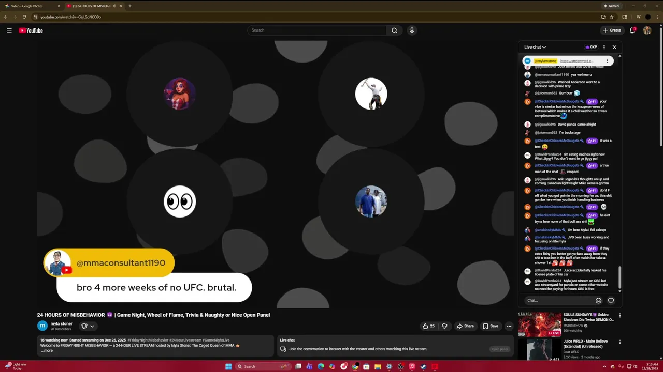663x372 pixels.
Task: Open a new browser tab
Action: [129, 6]
